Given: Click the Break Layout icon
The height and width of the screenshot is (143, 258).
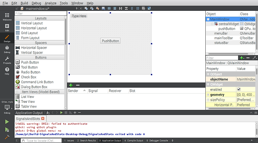Looking at the screenshot, I should tap(143, 8).
